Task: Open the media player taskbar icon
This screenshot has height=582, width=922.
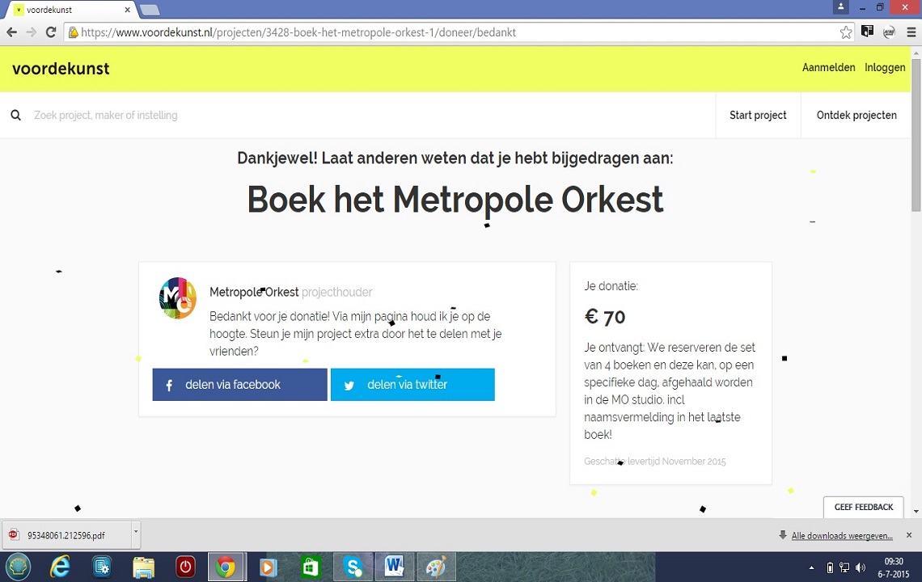Action: coord(268,567)
